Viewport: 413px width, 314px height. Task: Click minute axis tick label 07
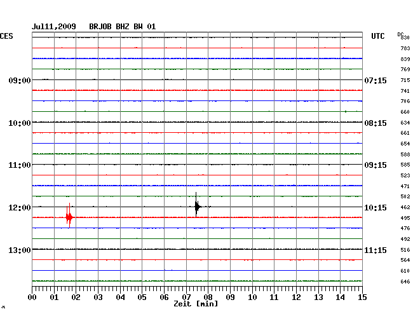tap(186, 297)
